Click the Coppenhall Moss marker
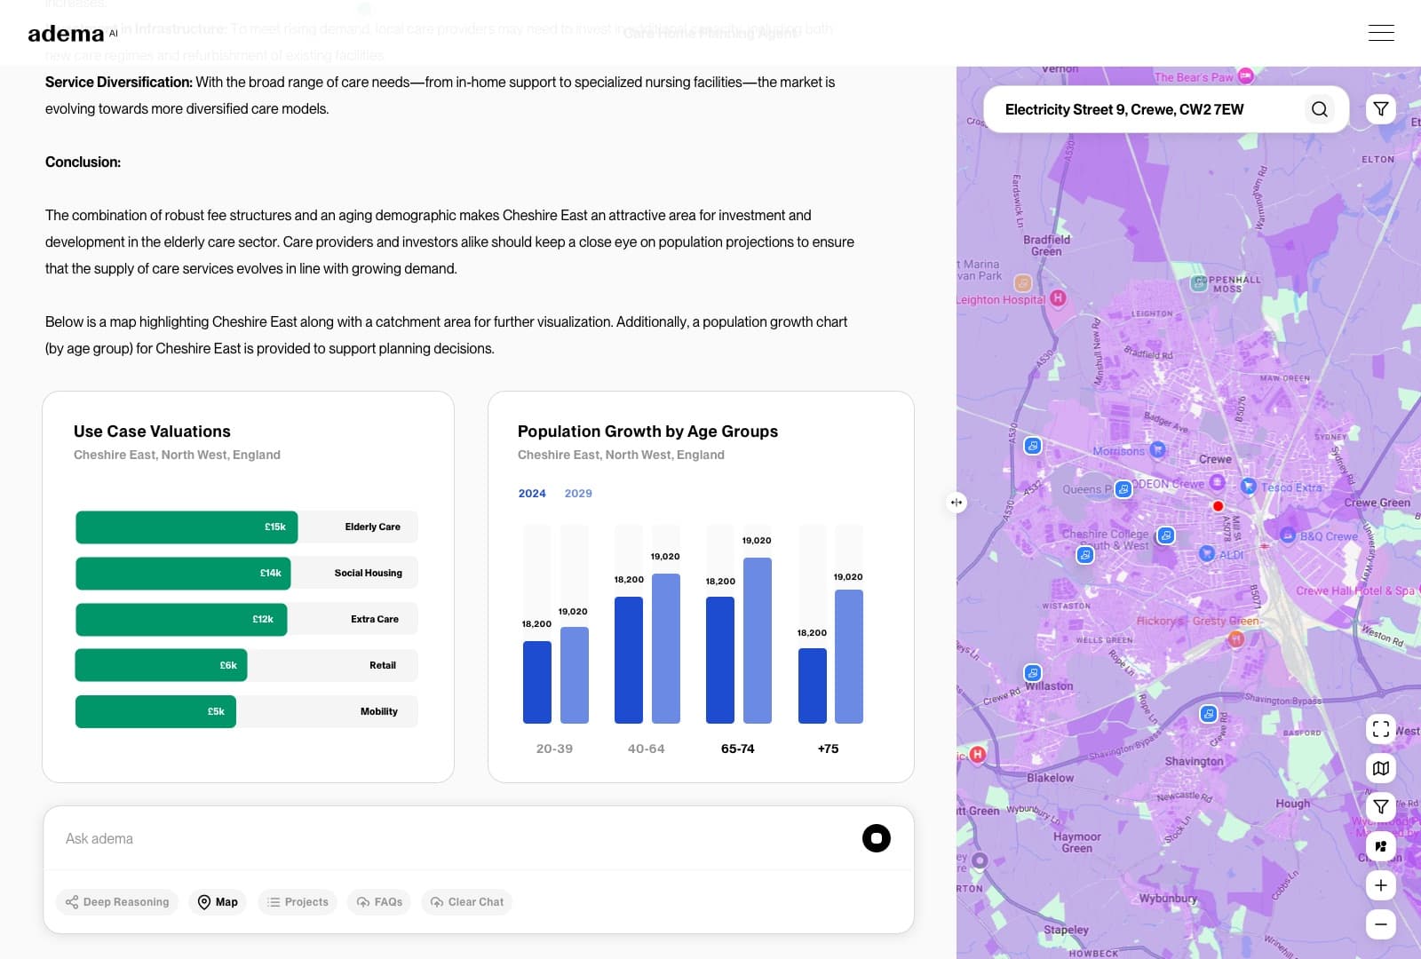 tap(1198, 283)
